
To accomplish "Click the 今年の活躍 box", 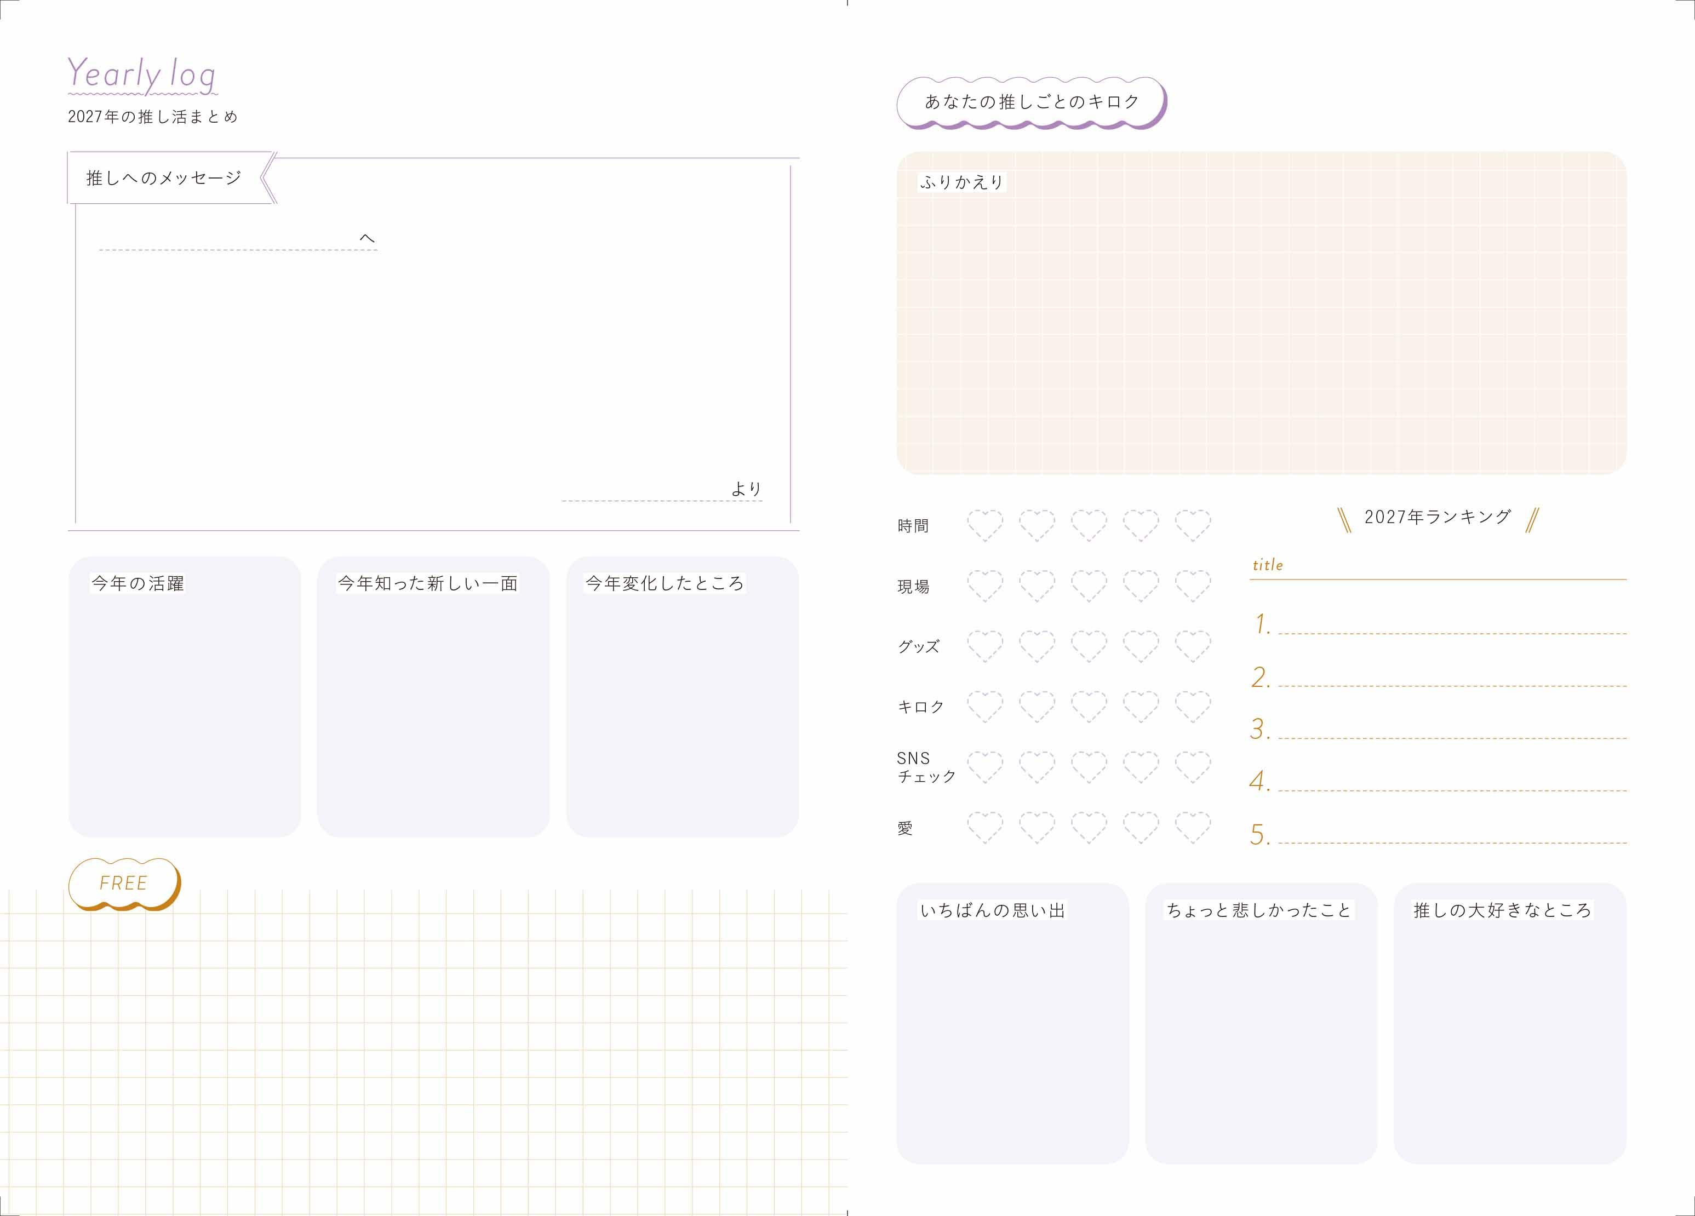I will click(185, 697).
